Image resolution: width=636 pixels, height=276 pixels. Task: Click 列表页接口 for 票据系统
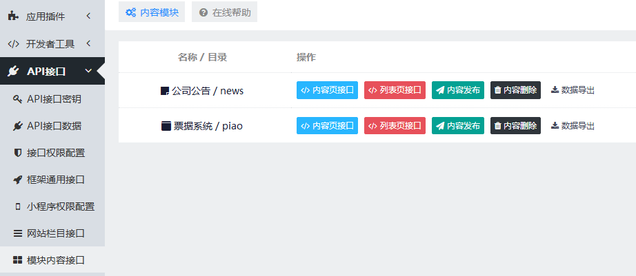pos(395,125)
